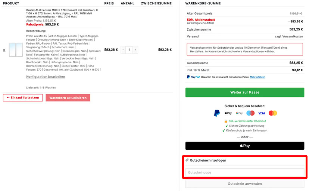Image resolution: width=309 pixels, height=191 pixels.
Task: Select the VISA payment icon
Action: [x=262, y=113]
